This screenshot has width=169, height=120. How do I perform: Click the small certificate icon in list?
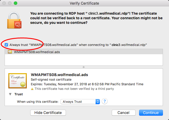pos(10,52)
